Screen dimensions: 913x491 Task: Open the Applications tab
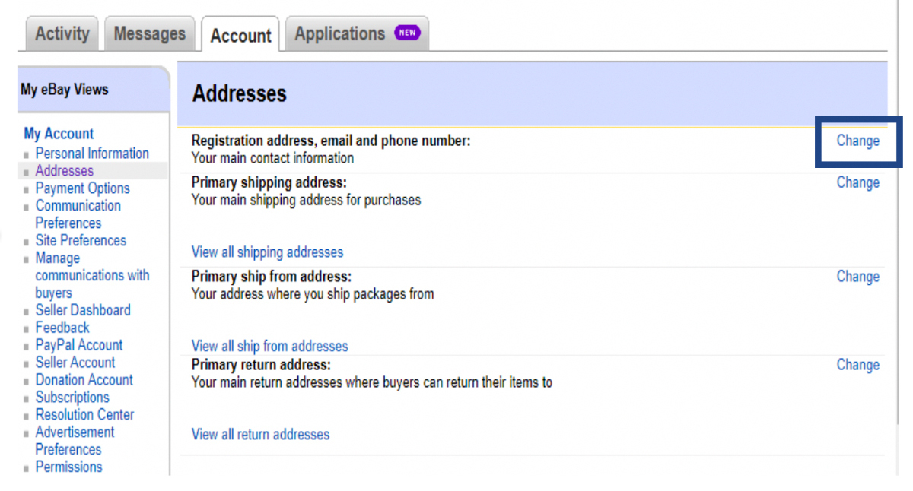tap(357, 33)
